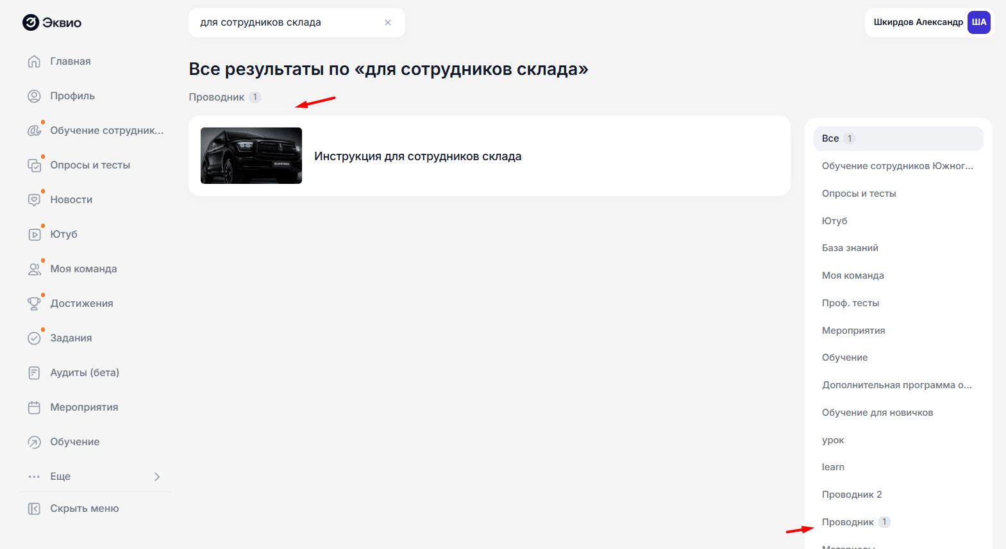Click the Аудиты (бета) document icon
The height and width of the screenshot is (549, 1006).
[34, 373]
